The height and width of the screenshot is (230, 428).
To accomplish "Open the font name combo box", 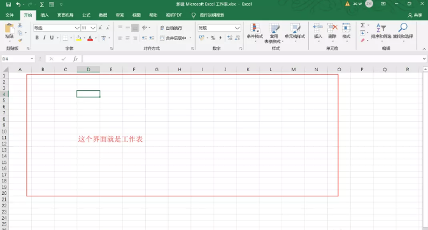I will [x=57, y=28].
